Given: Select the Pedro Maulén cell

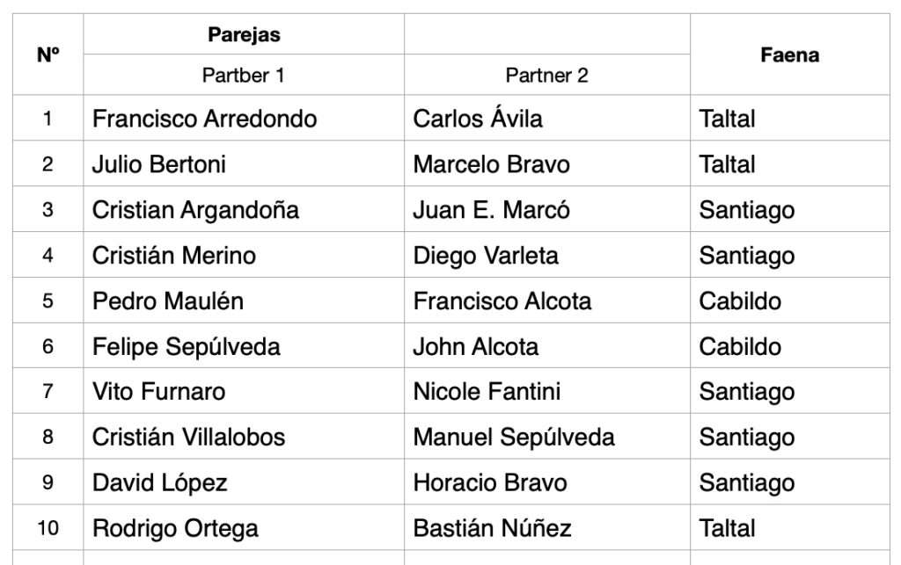Looking at the screenshot, I should pos(168,301).
